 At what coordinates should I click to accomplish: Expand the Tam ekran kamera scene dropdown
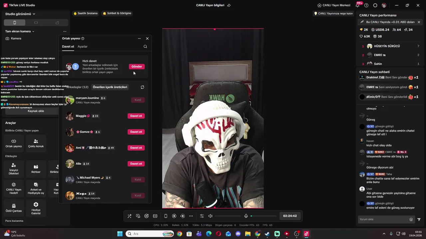pyautogui.click(x=20, y=31)
